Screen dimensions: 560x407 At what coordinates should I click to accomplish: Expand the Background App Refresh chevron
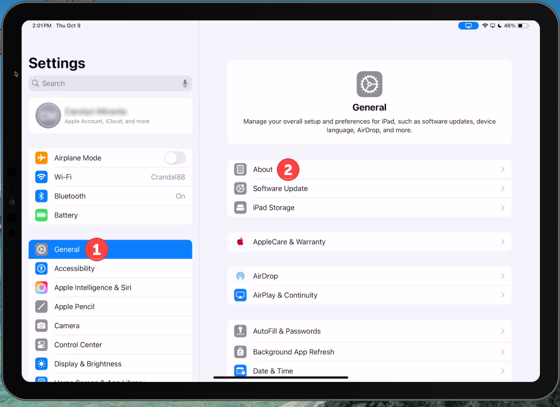[x=503, y=352]
